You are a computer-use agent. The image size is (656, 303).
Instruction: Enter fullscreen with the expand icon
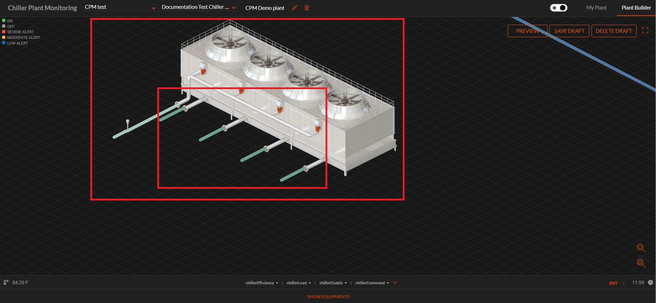pos(645,31)
